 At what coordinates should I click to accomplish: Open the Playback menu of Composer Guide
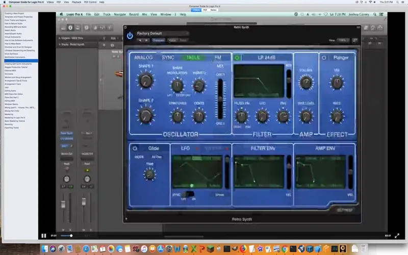[x=76, y=2]
